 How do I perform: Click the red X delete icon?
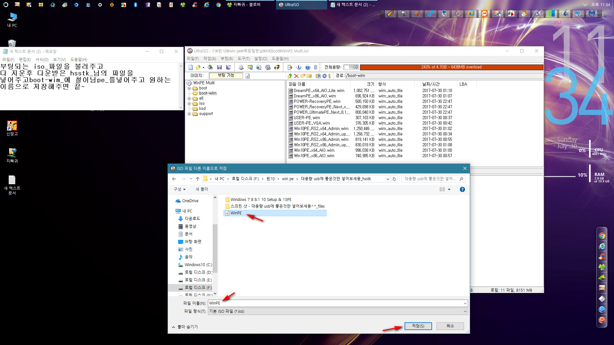(x=296, y=76)
